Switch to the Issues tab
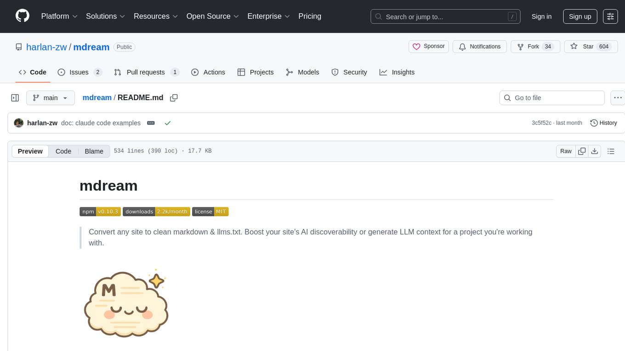 (x=80, y=72)
